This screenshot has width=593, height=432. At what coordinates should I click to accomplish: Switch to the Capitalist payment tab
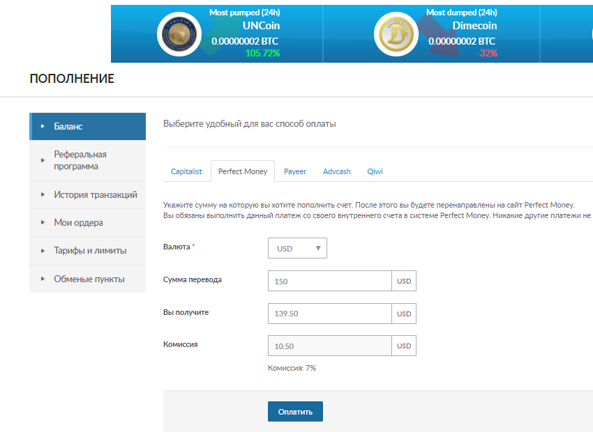point(186,171)
